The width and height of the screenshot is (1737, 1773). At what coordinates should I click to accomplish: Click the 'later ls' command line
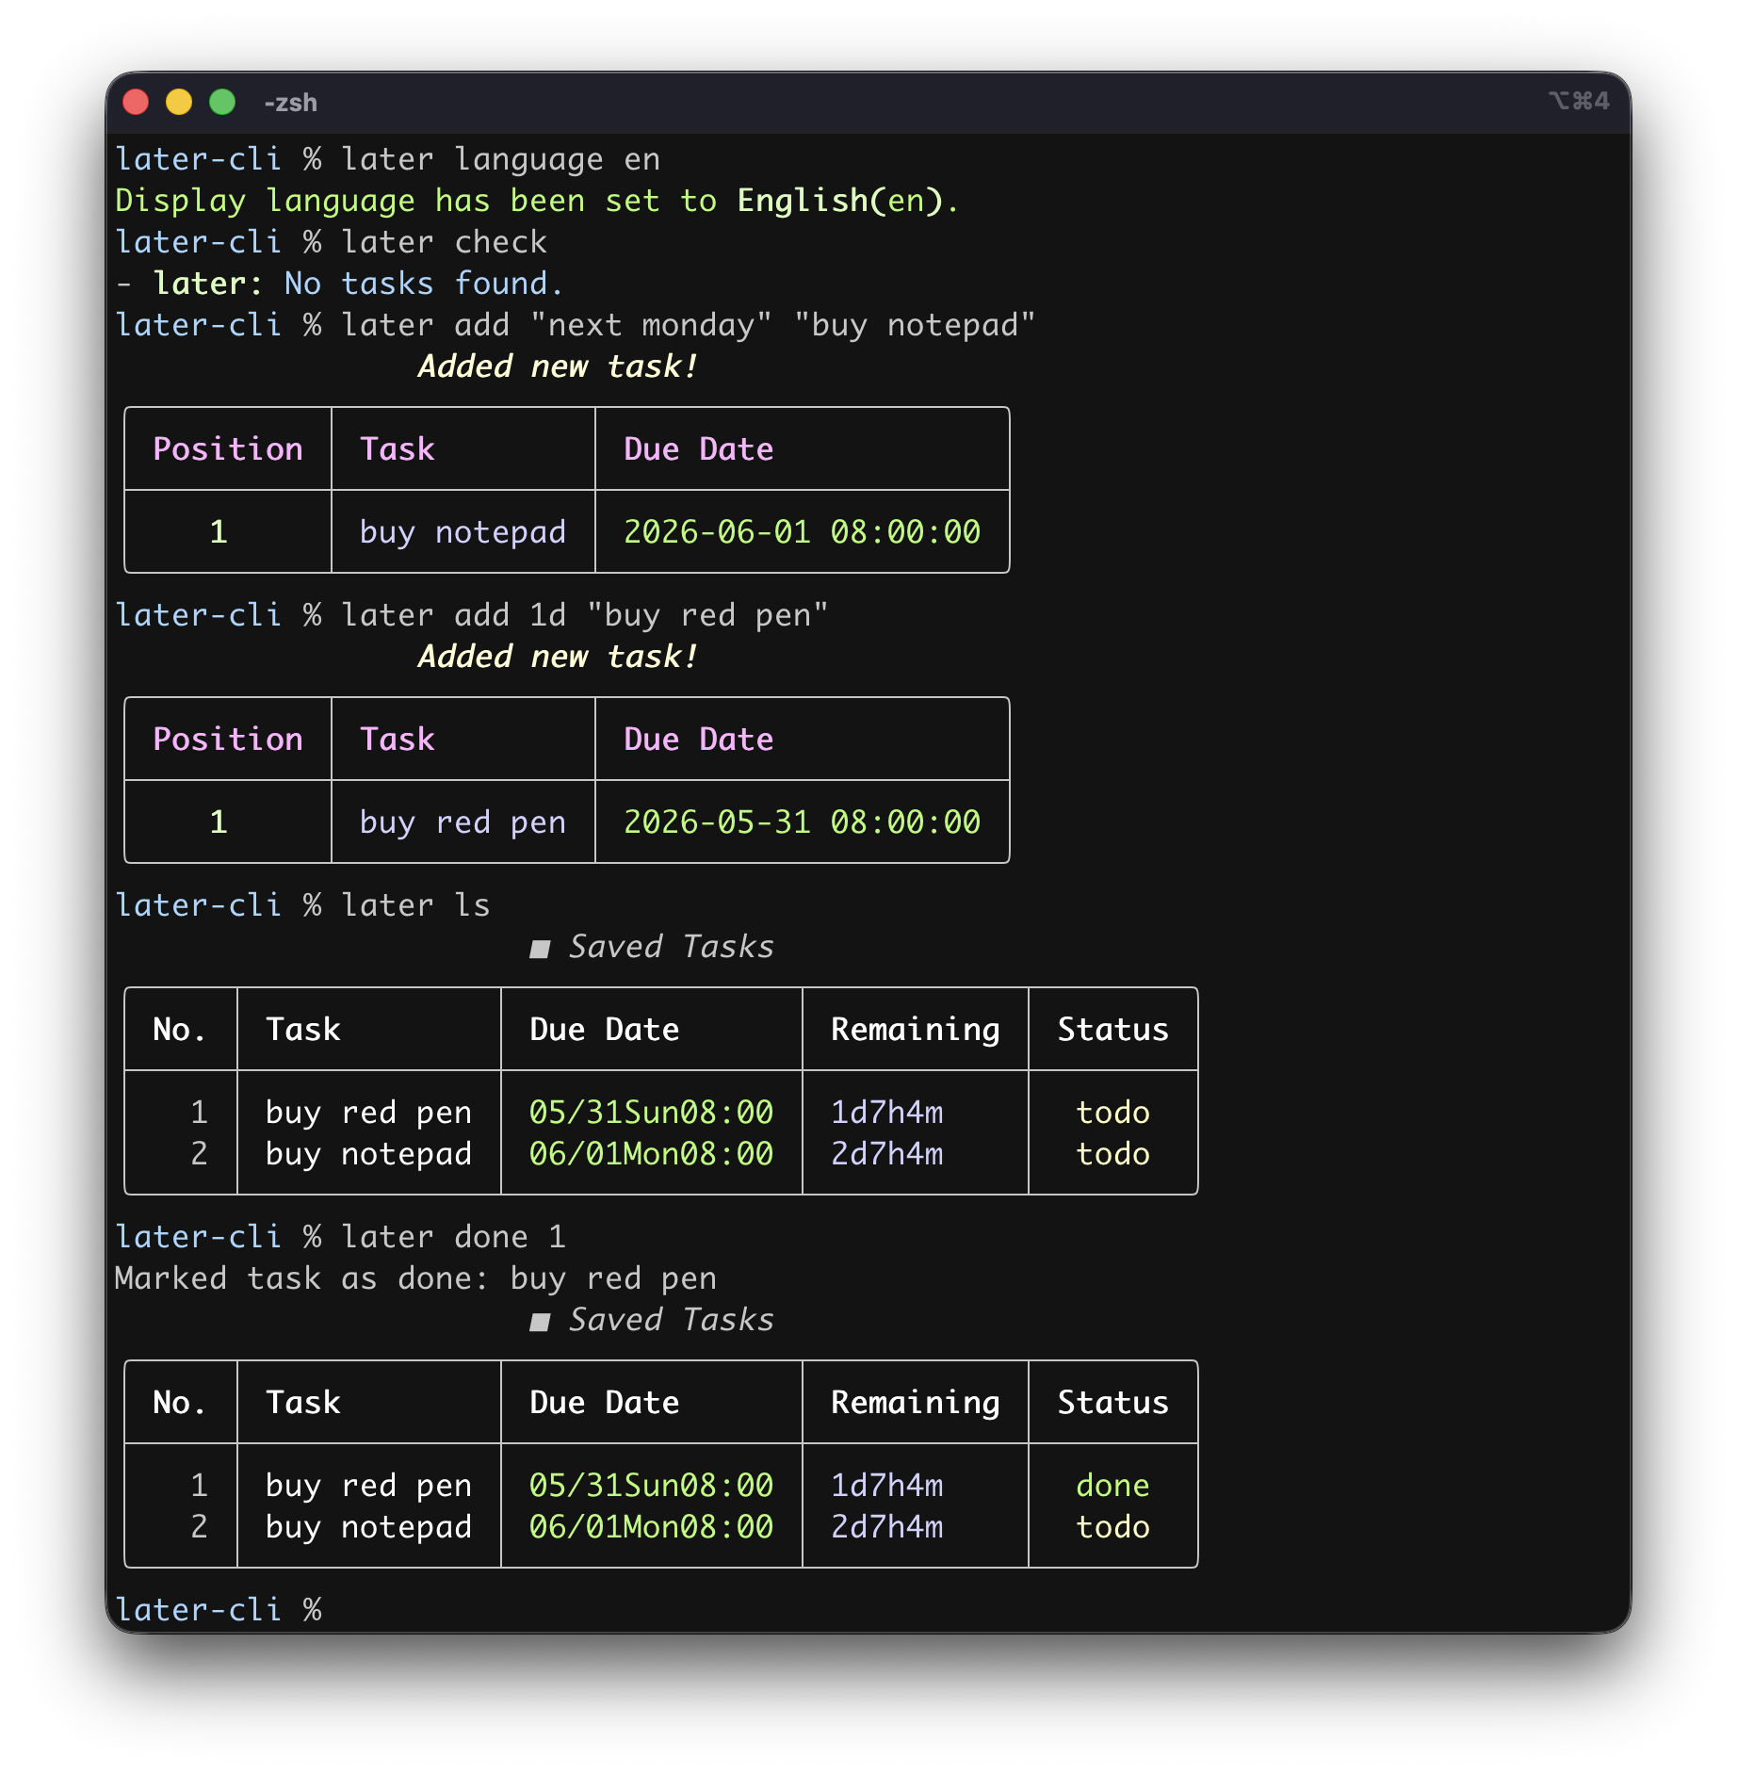[x=302, y=905]
